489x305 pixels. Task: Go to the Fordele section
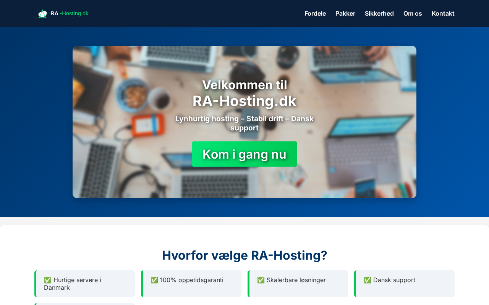pos(315,13)
